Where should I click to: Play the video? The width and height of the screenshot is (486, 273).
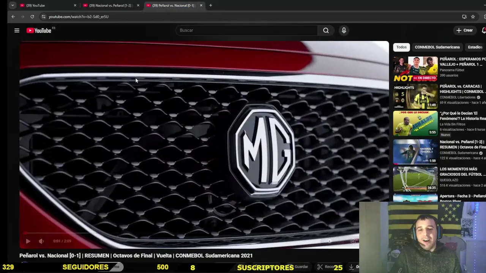(28, 241)
